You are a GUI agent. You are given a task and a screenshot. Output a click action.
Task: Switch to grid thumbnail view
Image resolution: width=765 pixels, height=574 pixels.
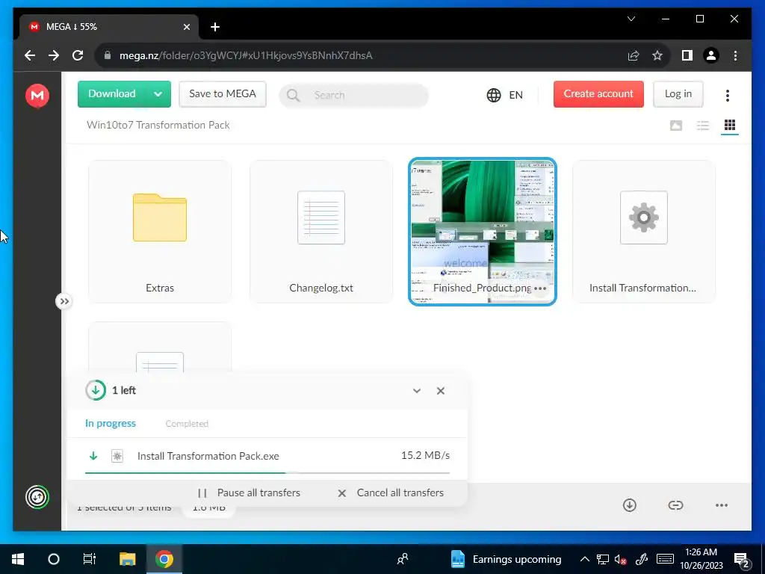[729, 126]
